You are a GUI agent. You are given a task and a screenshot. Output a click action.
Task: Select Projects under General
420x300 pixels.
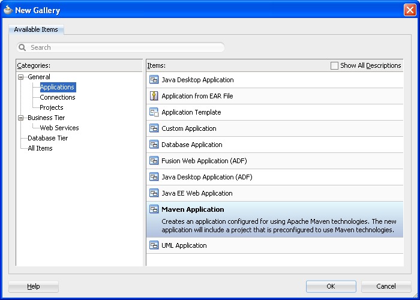click(52, 107)
